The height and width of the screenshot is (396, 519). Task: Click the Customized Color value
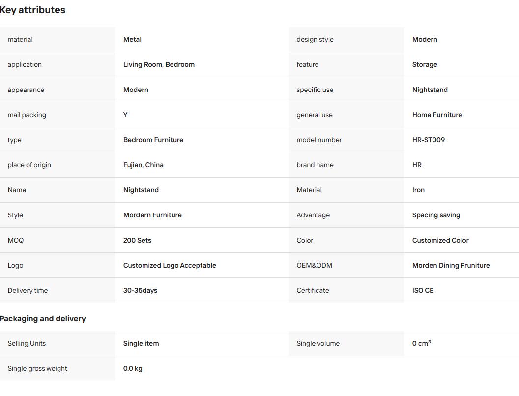pos(440,240)
